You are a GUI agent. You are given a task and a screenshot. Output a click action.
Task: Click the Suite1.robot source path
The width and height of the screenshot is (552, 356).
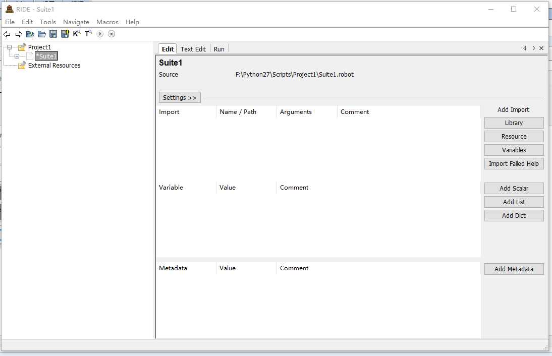[x=294, y=74]
